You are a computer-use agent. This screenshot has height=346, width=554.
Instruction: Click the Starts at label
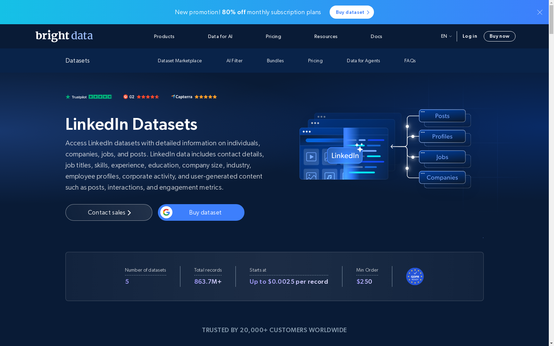(x=258, y=270)
